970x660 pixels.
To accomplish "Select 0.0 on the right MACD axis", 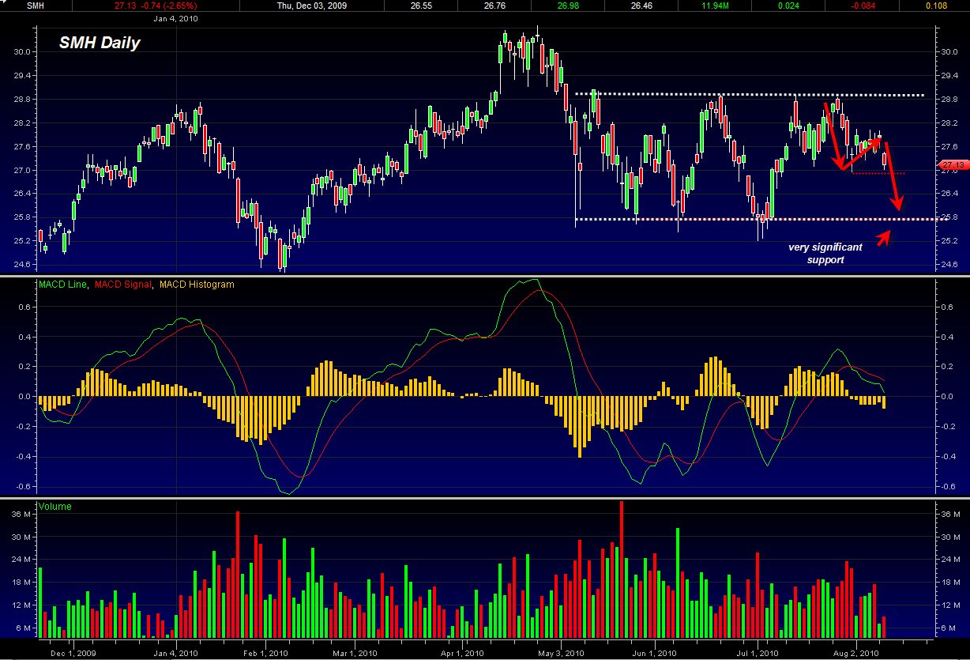I will click(946, 397).
